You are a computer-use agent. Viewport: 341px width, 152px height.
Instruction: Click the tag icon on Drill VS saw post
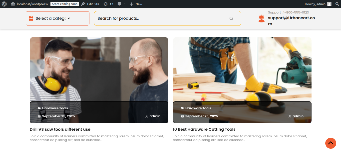pyautogui.click(x=39, y=108)
